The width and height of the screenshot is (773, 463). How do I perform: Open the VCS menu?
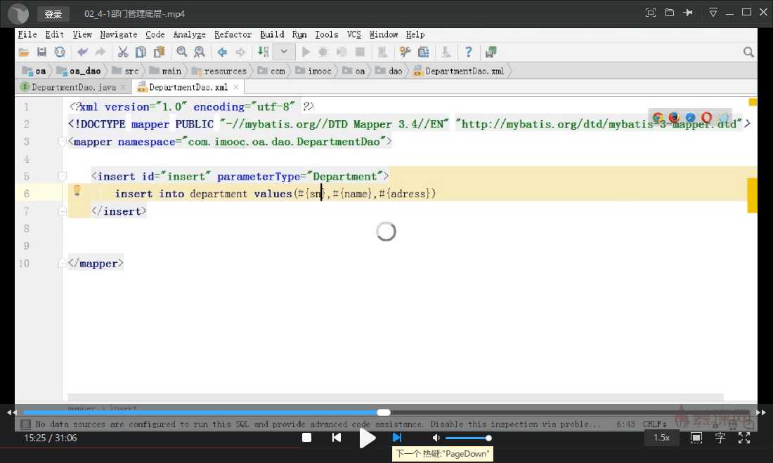pyautogui.click(x=353, y=34)
